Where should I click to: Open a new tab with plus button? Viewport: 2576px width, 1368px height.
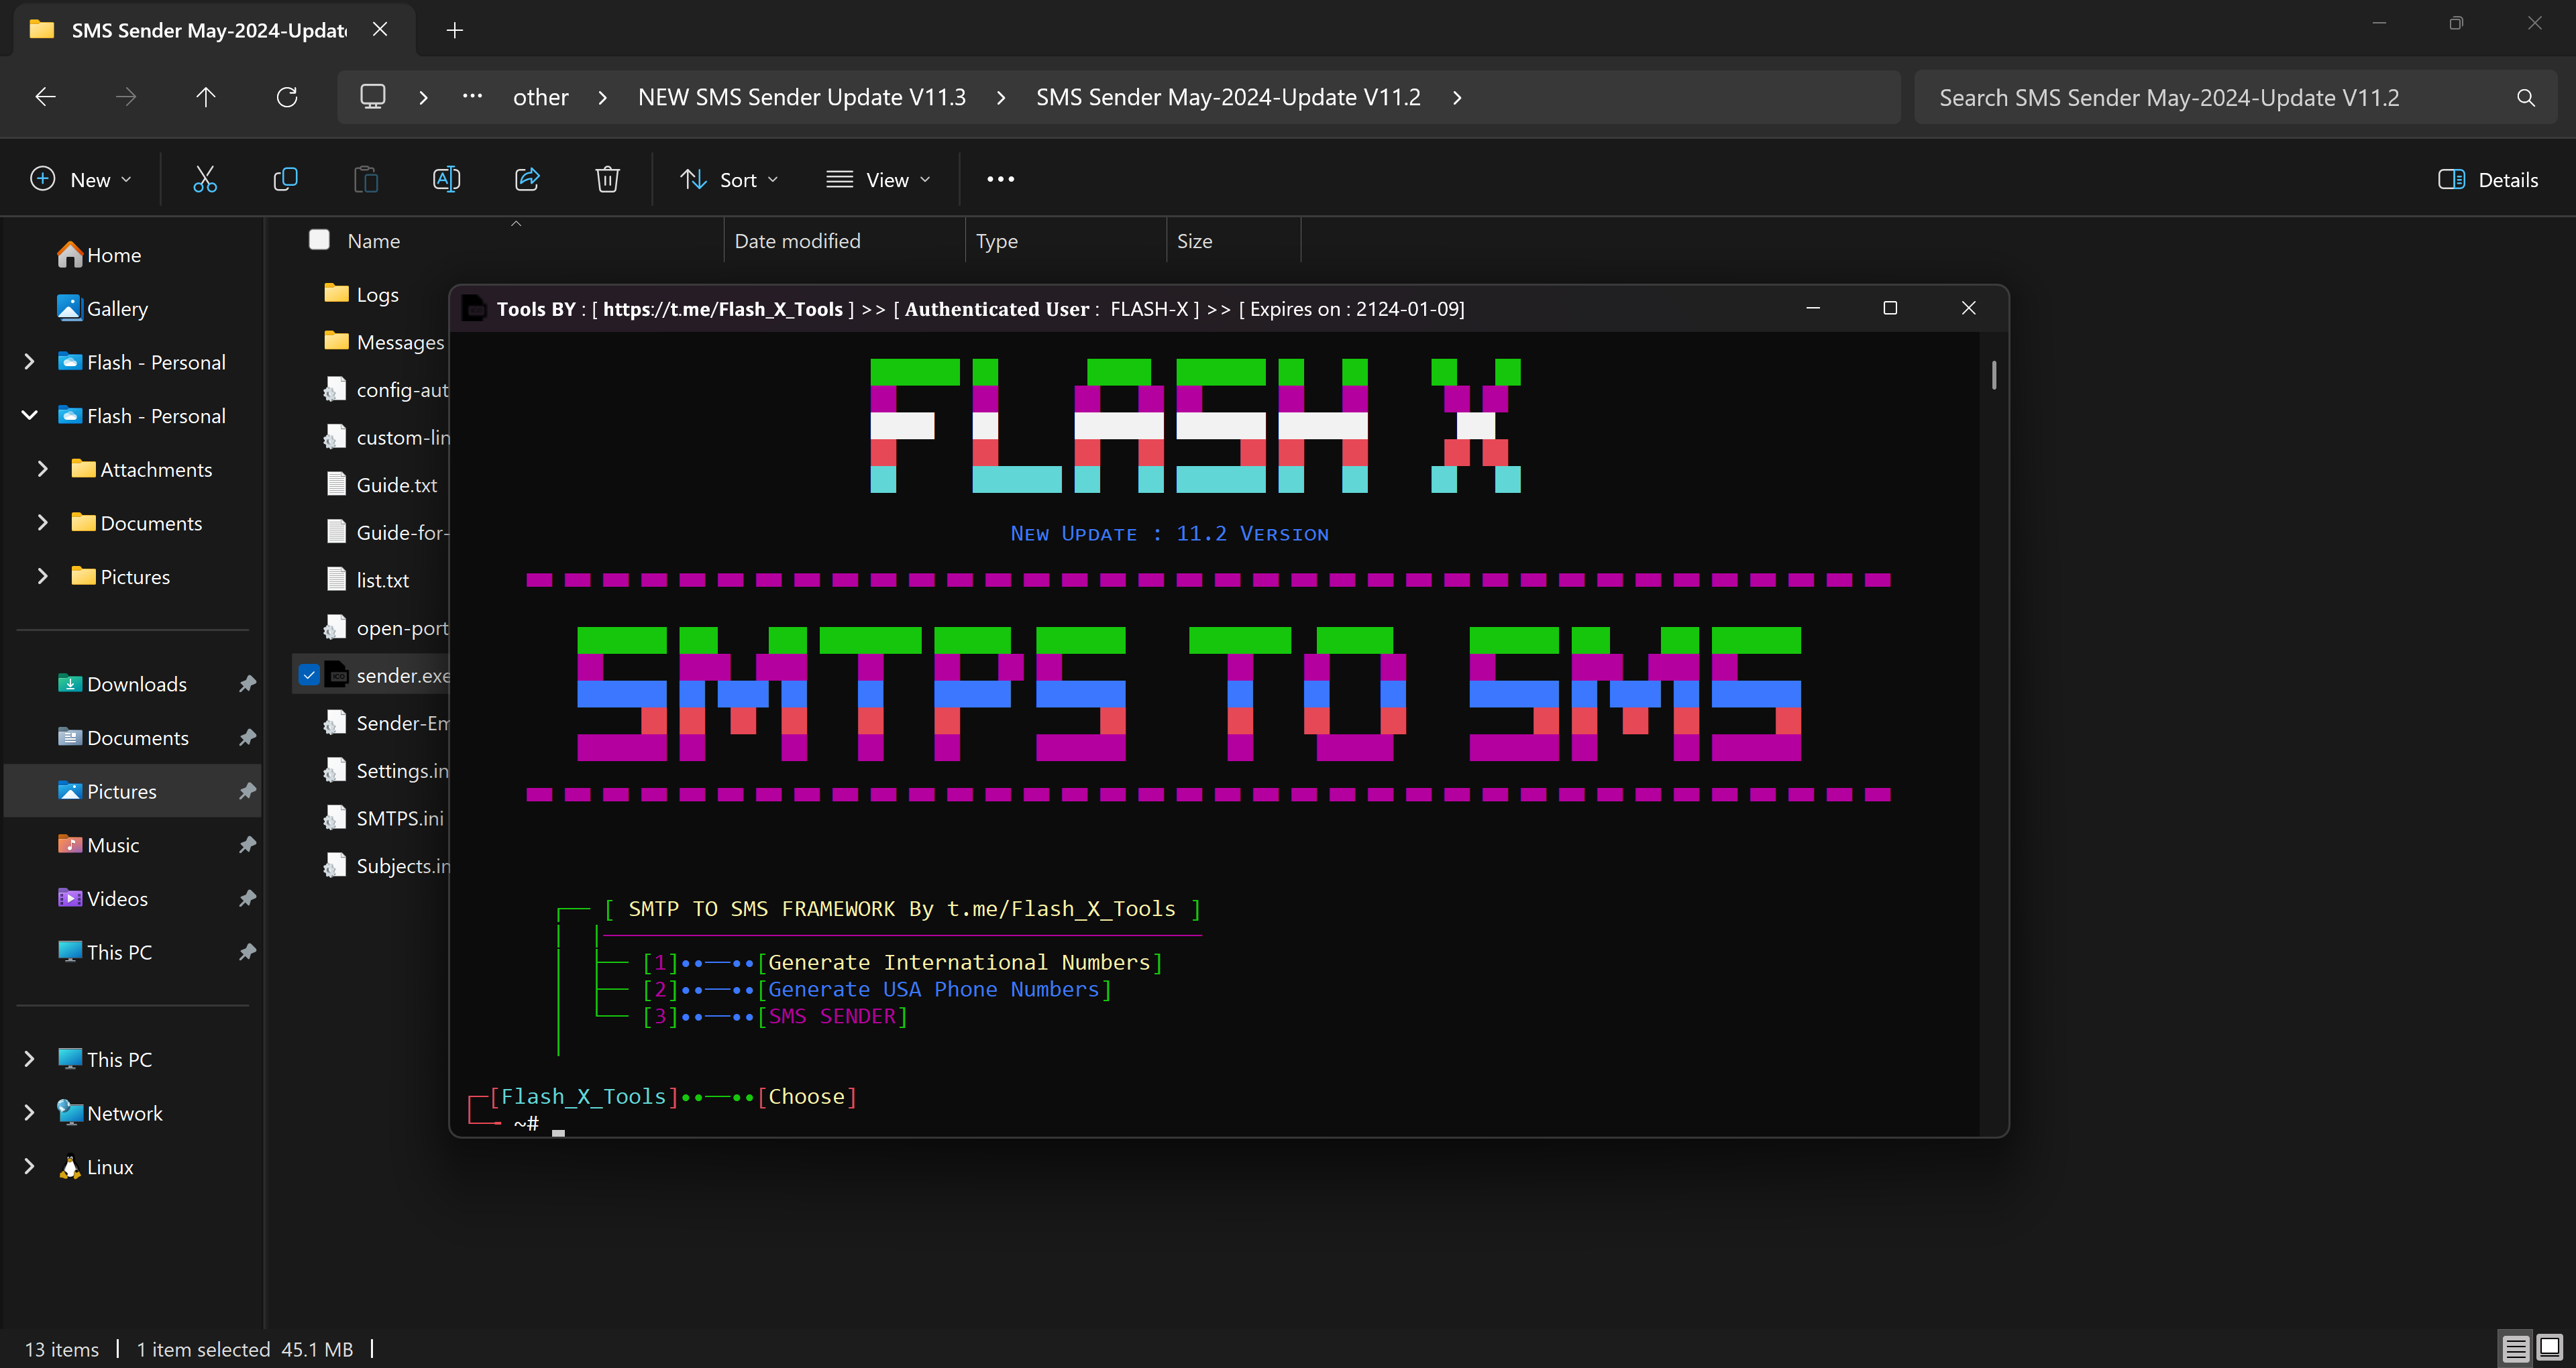(x=455, y=30)
